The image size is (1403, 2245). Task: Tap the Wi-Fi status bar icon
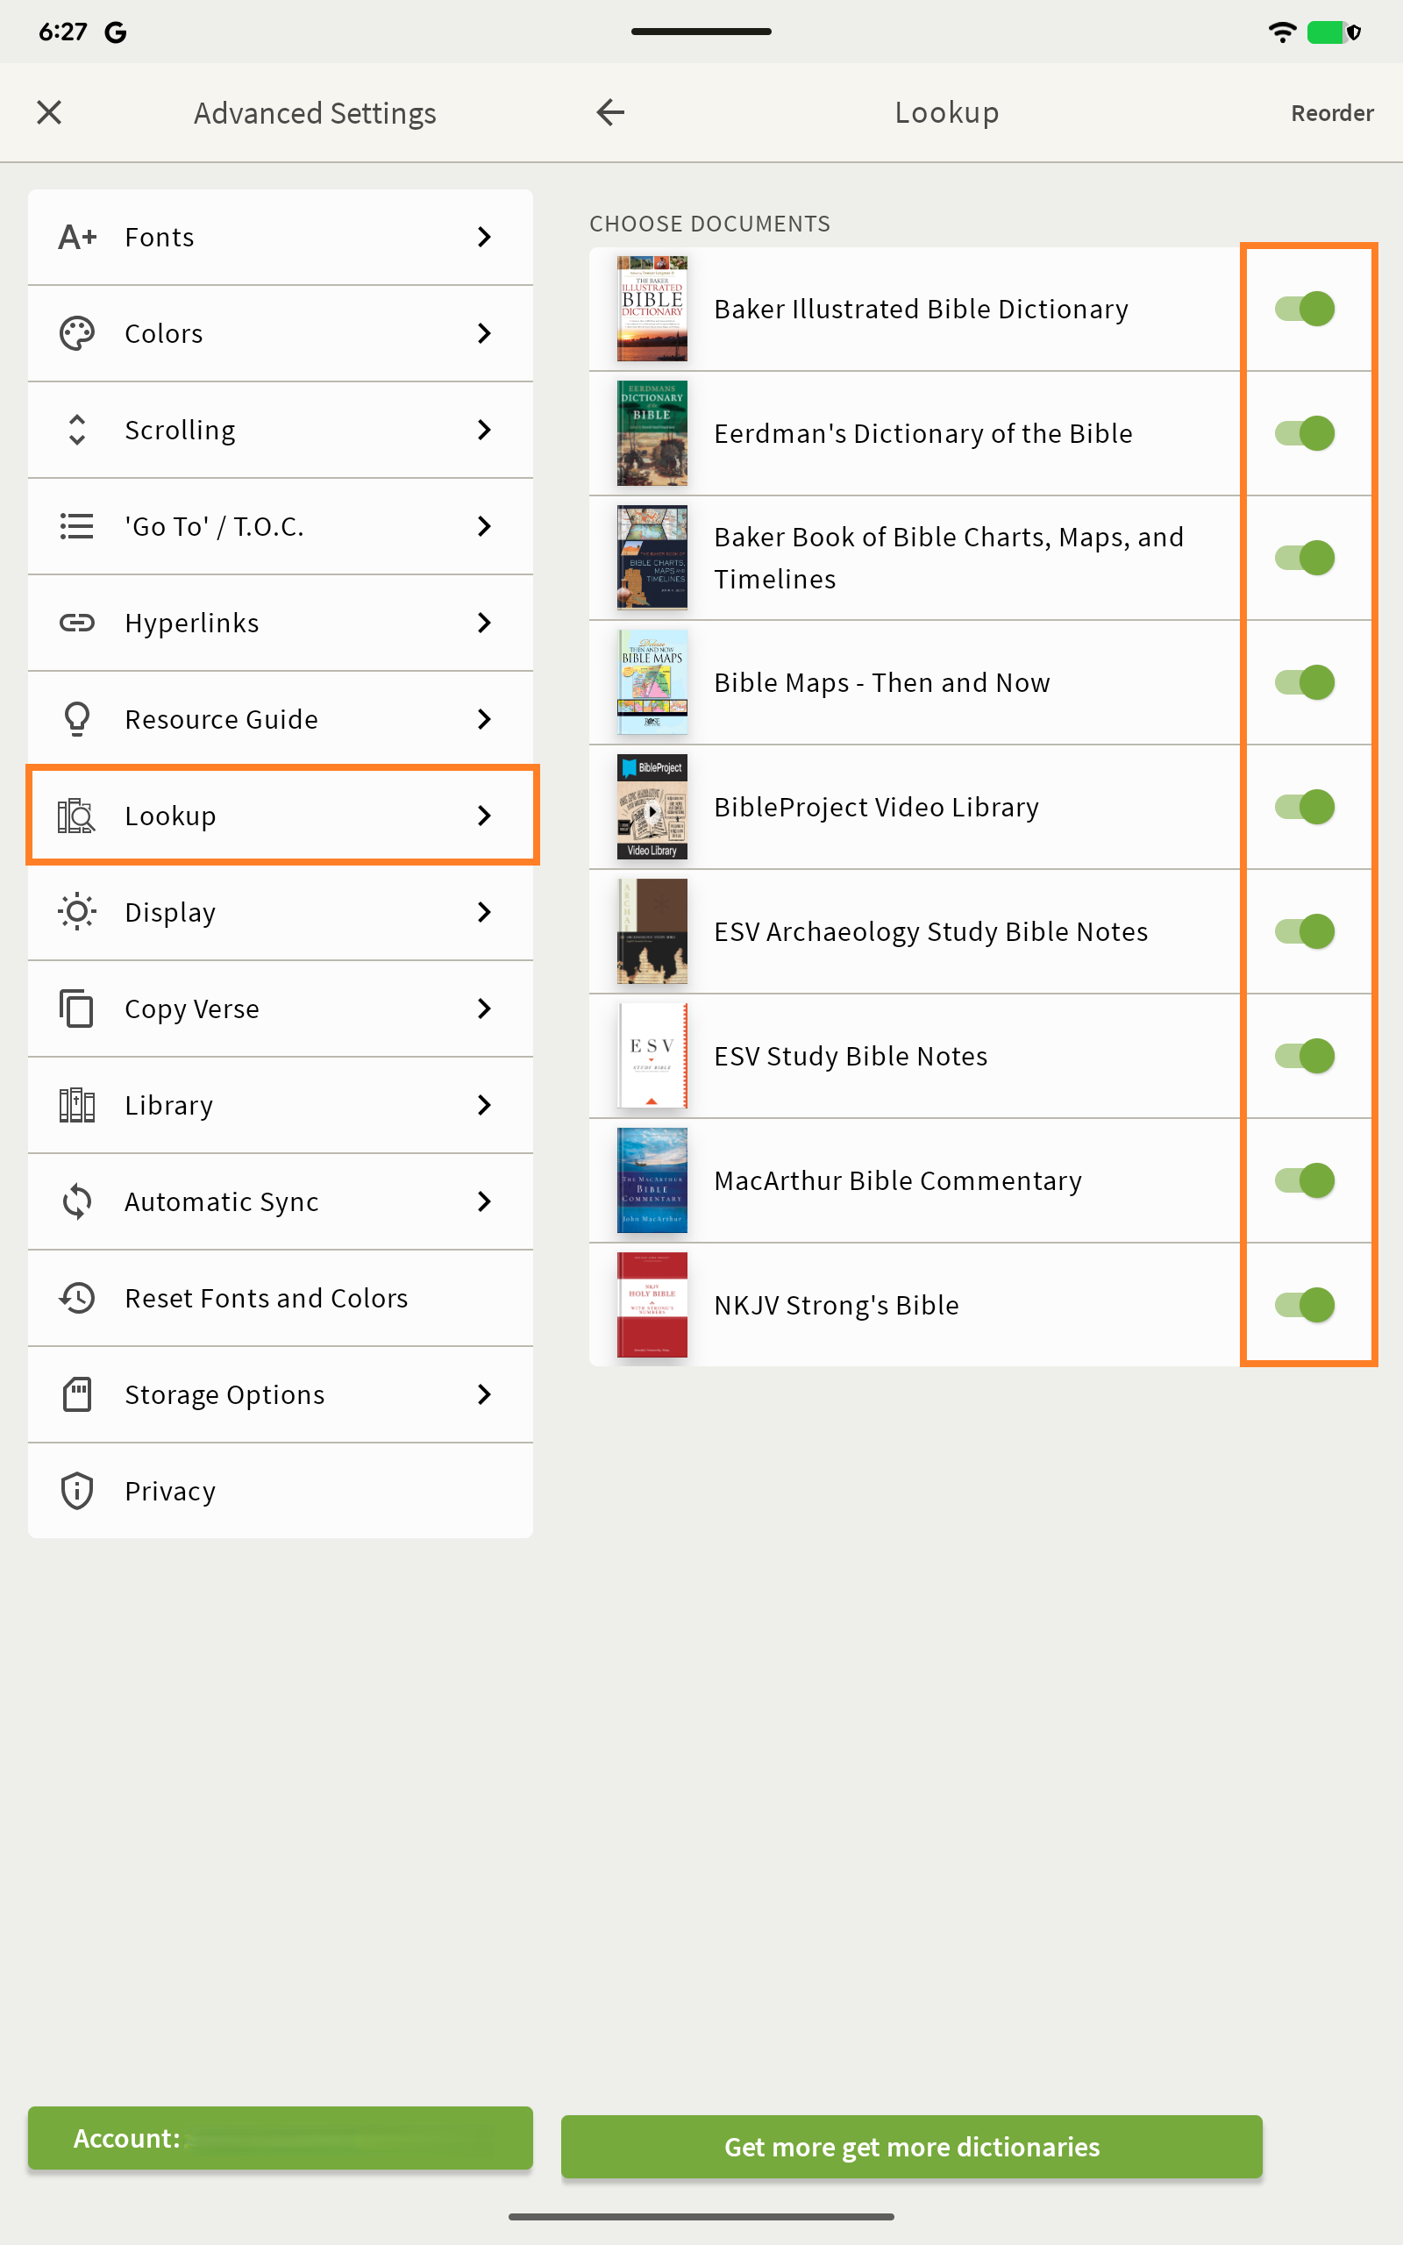point(1282,32)
